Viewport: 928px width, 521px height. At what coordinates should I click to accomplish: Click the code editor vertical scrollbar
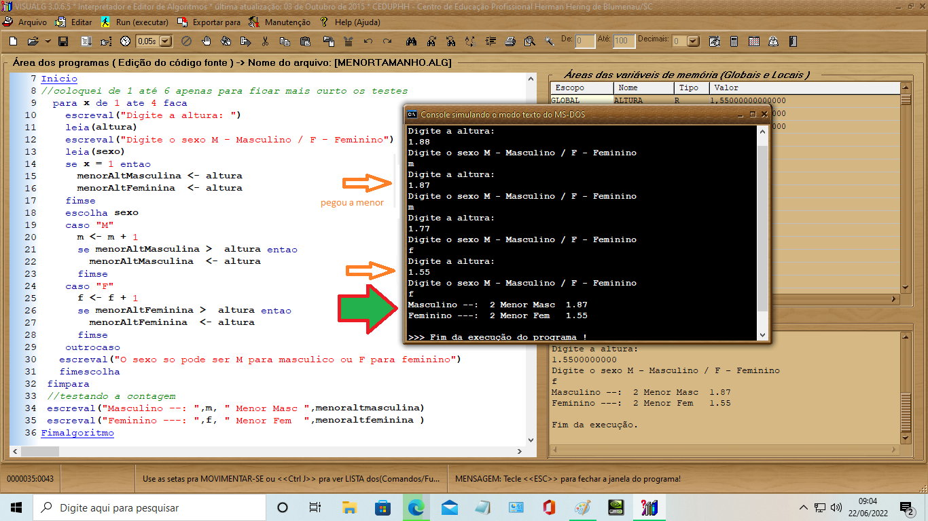tap(533, 259)
